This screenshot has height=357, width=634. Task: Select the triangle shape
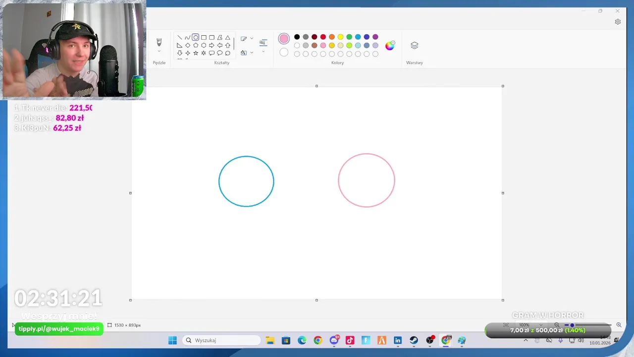tap(228, 38)
